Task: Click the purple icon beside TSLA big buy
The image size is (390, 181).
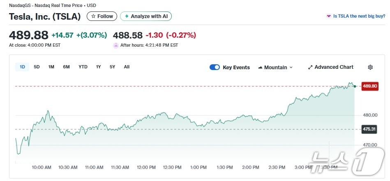Action: 328,16
